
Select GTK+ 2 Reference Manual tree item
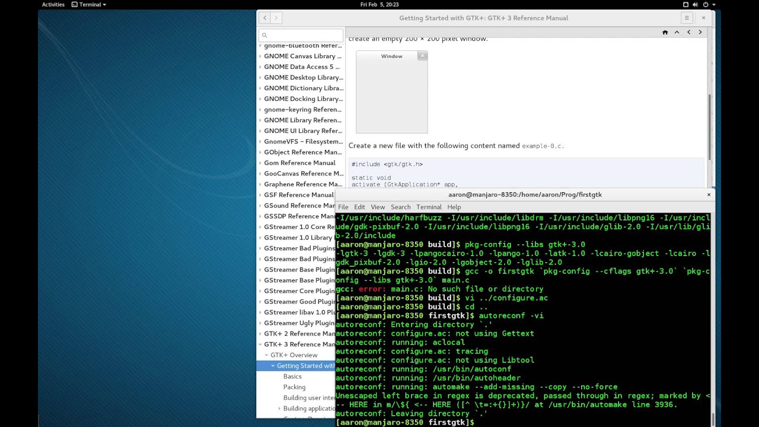point(299,334)
